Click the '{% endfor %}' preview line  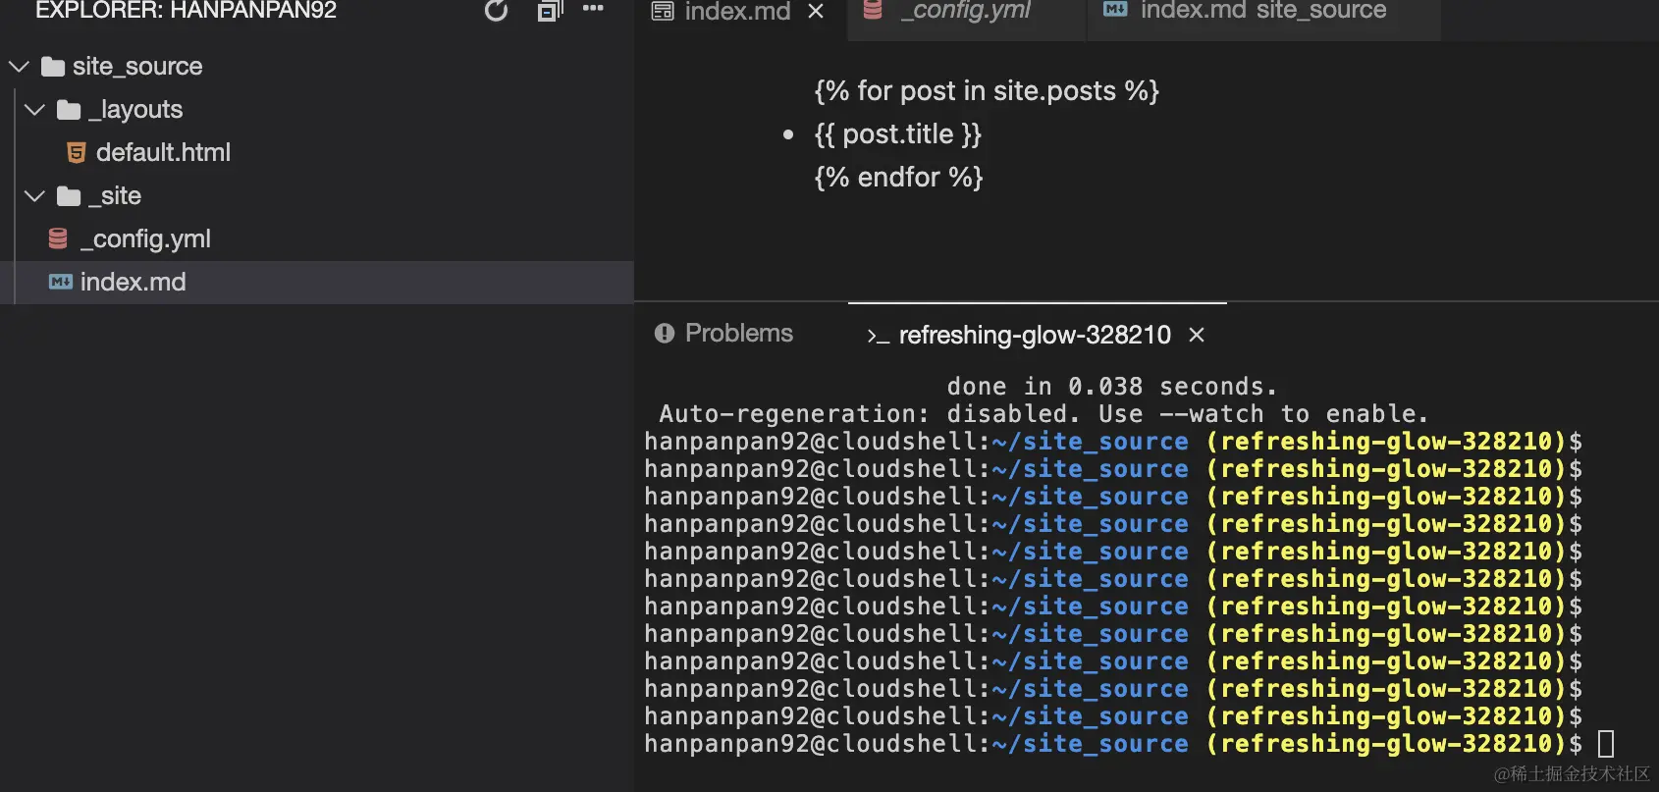pos(898,178)
